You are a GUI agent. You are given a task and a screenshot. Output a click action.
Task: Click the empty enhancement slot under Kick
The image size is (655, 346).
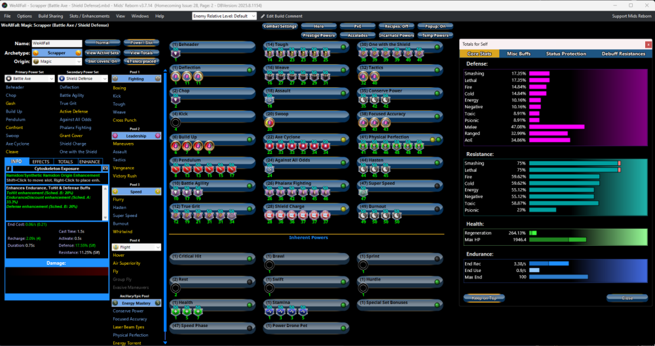pyautogui.click(x=175, y=122)
